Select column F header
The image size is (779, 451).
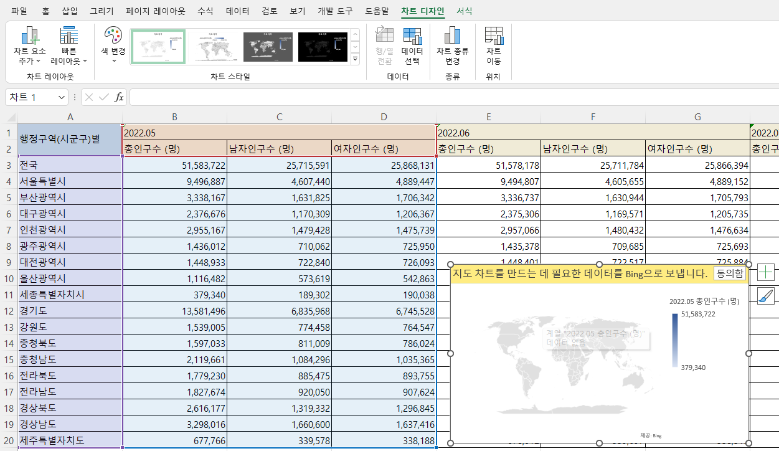593,116
